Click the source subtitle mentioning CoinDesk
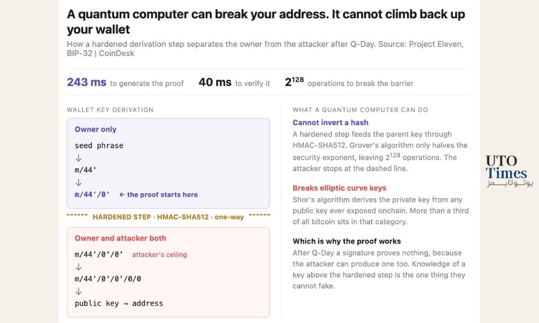The width and height of the screenshot is (539, 323). tap(265, 49)
